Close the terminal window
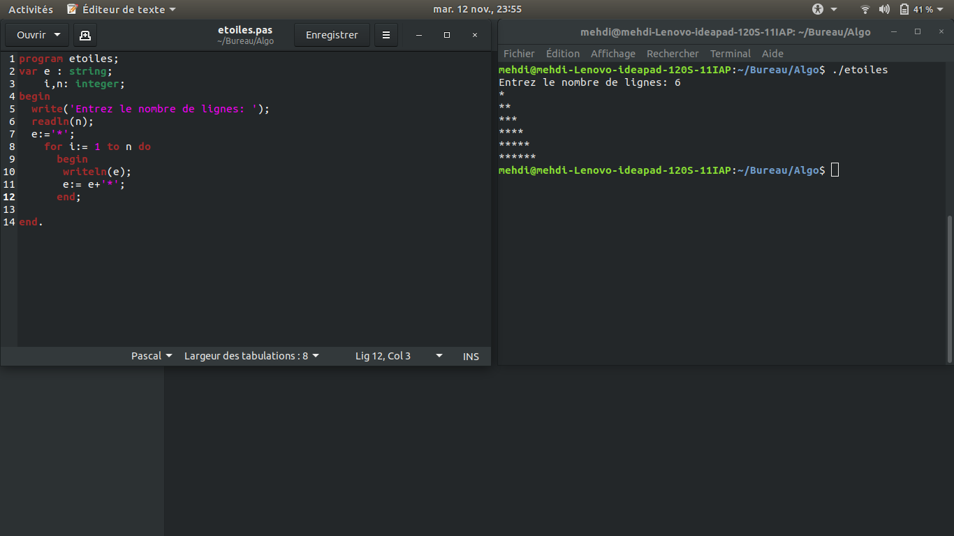Image resolution: width=954 pixels, height=536 pixels. [x=940, y=32]
